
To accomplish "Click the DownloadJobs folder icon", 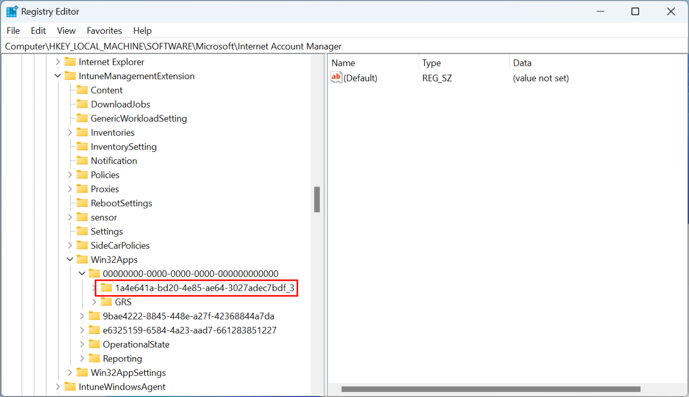I will point(82,104).
